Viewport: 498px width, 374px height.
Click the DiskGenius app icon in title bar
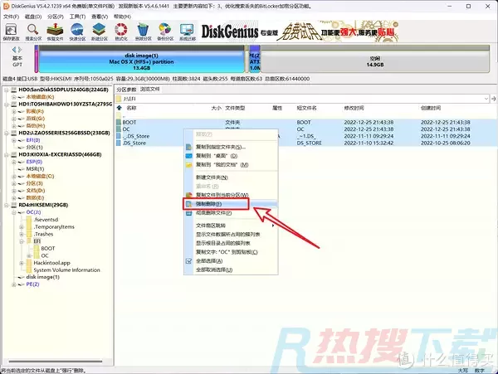pyautogui.click(x=6, y=6)
